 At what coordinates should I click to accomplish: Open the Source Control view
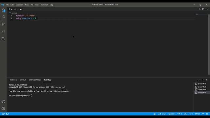pyautogui.click(x=3, y=24)
